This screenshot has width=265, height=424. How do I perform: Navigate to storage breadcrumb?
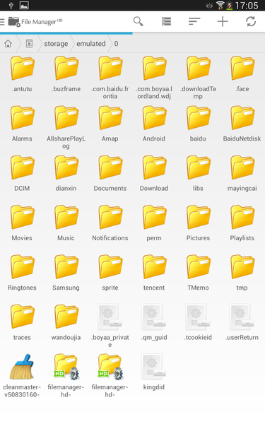pyautogui.click(x=56, y=44)
